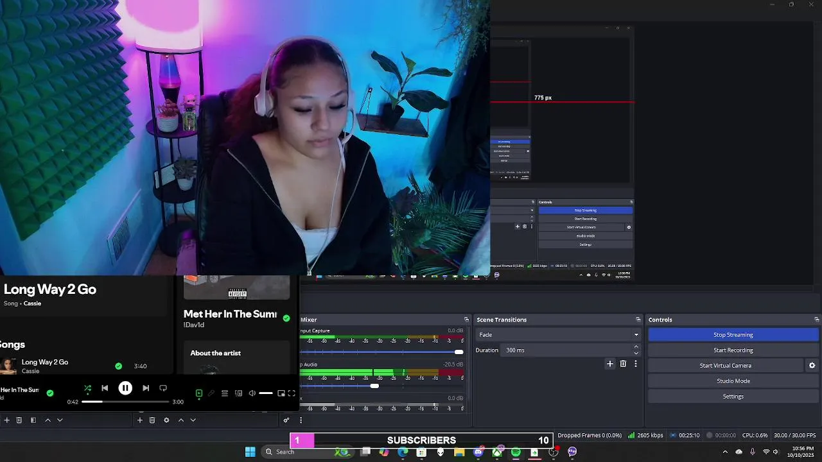The height and width of the screenshot is (462, 822).
Task: Skip to next track in Spotify
Action: pyautogui.click(x=146, y=388)
